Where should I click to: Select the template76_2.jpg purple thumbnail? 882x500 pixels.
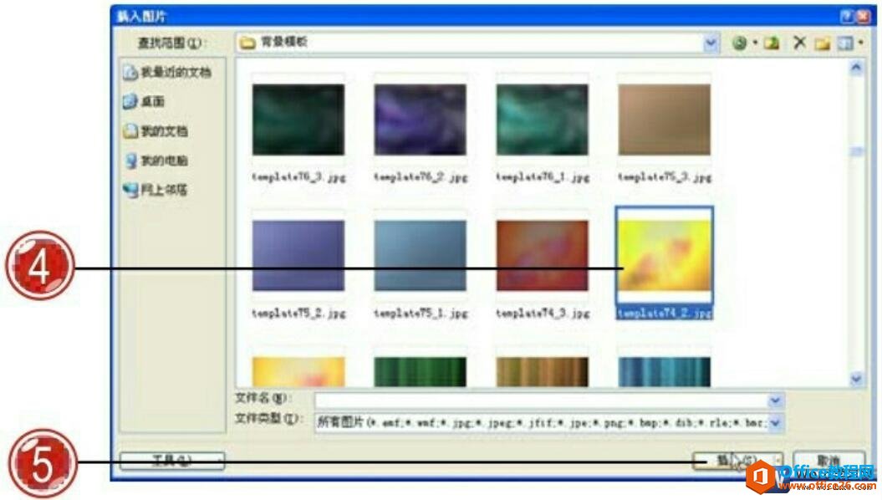pos(419,120)
